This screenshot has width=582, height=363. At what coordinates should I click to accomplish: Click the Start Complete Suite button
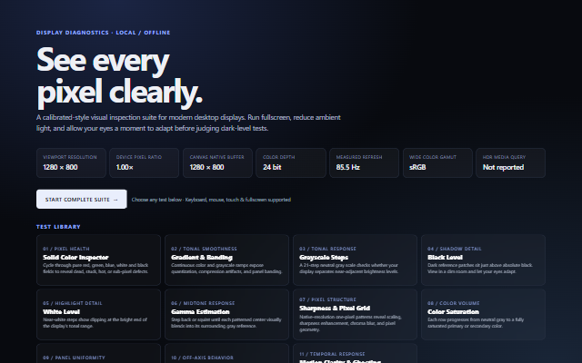tap(82, 200)
